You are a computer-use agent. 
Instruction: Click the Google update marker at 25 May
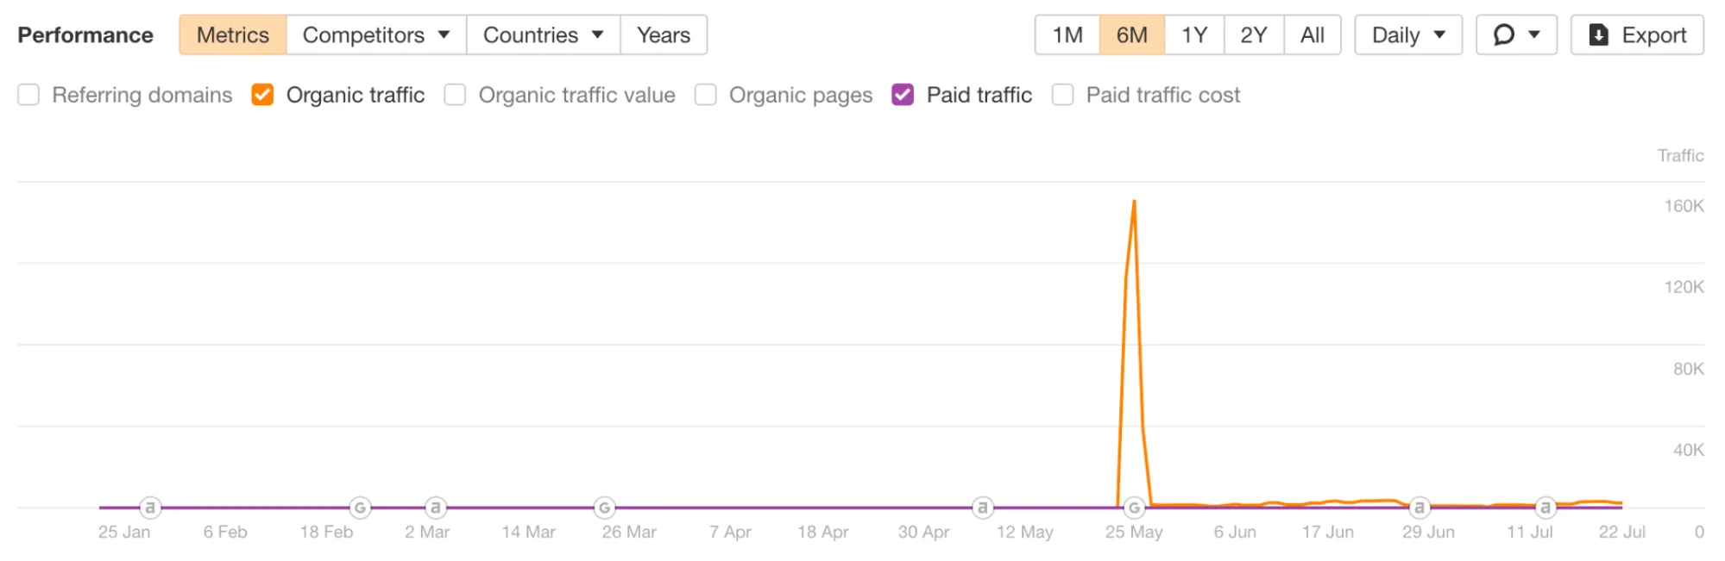(1135, 508)
